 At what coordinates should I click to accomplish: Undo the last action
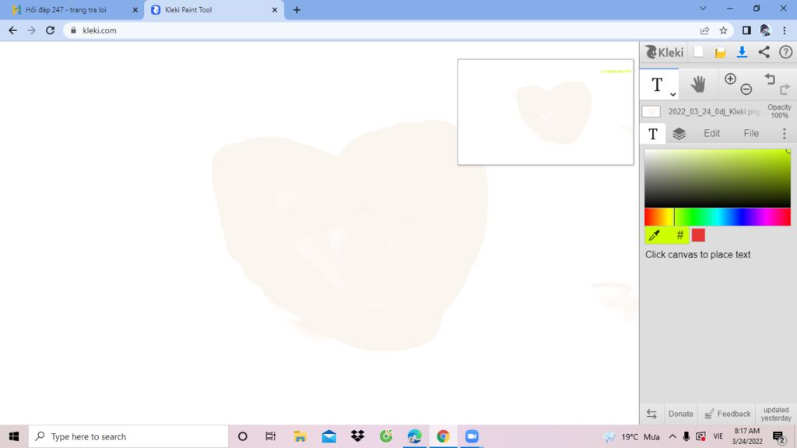tap(770, 79)
